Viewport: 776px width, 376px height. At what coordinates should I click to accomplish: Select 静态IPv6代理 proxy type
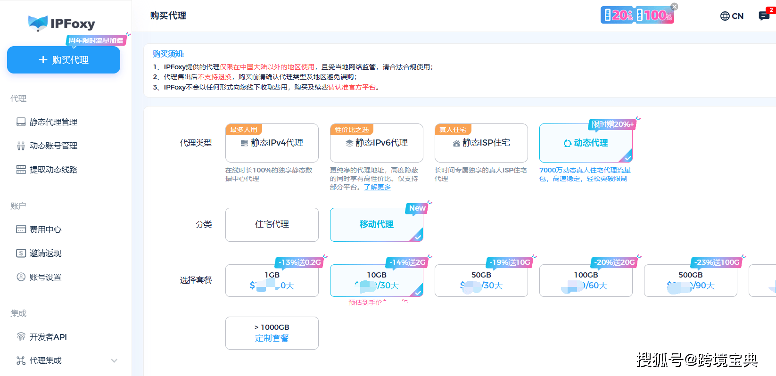(377, 143)
